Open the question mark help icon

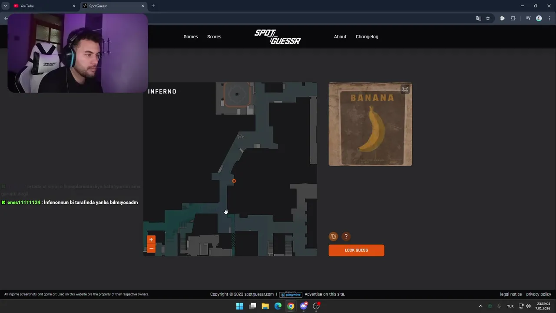coord(346,236)
